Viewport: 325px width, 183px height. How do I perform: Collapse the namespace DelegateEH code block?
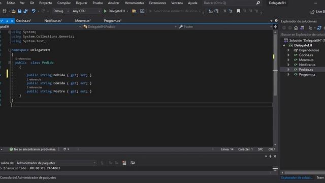pos(10,50)
